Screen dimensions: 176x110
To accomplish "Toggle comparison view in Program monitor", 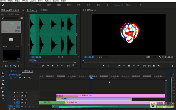I will (159, 66).
